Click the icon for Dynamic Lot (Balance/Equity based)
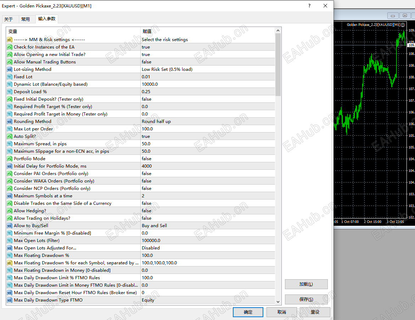This screenshot has height=320, width=415. (x=10, y=84)
